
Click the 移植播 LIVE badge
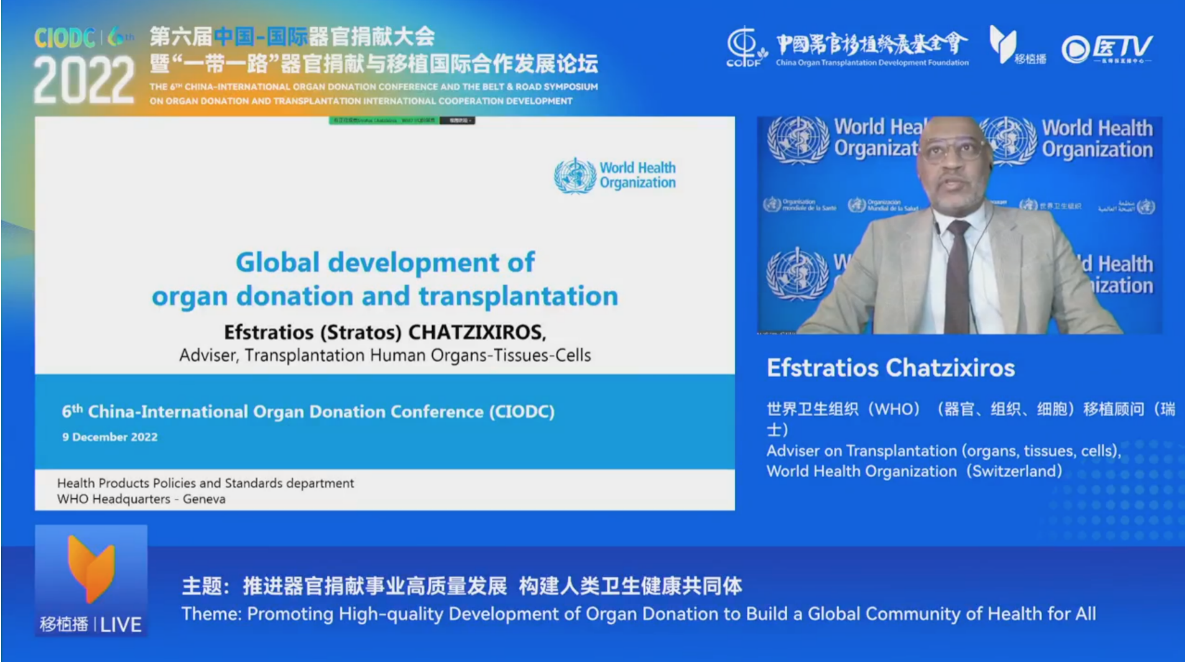pyautogui.click(x=91, y=581)
